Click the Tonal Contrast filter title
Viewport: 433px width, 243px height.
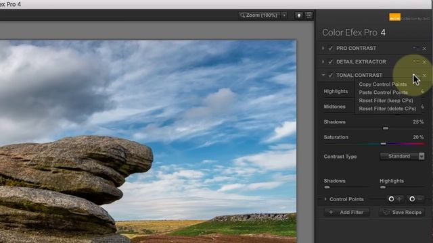(359, 75)
